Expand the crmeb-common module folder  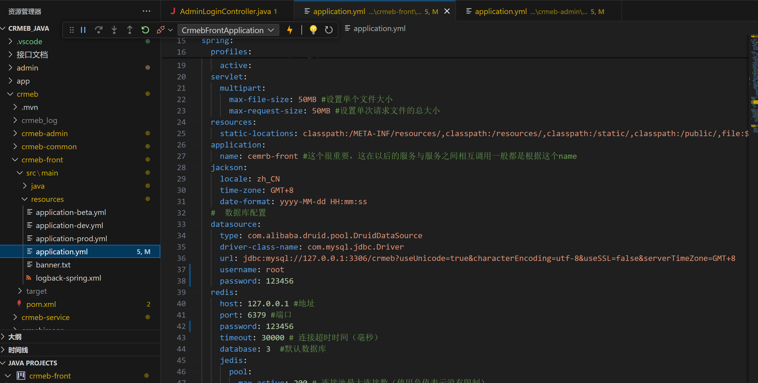coord(15,146)
